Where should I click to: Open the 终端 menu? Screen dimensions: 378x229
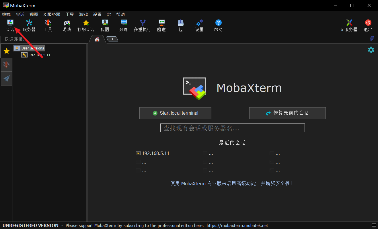[x=6, y=14]
